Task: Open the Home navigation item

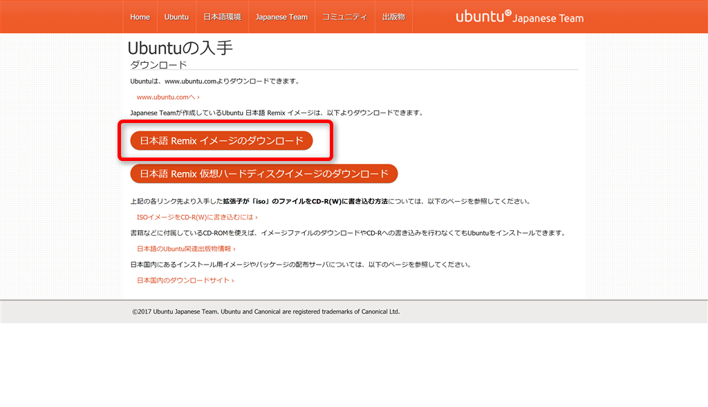Action: (140, 17)
